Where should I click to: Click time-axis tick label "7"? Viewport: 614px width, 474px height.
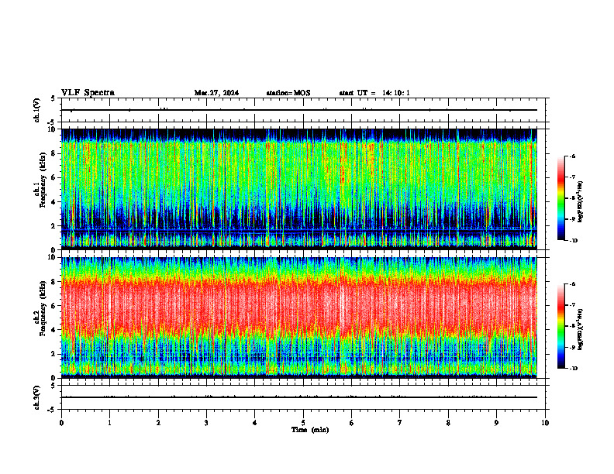tap(400, 423)
